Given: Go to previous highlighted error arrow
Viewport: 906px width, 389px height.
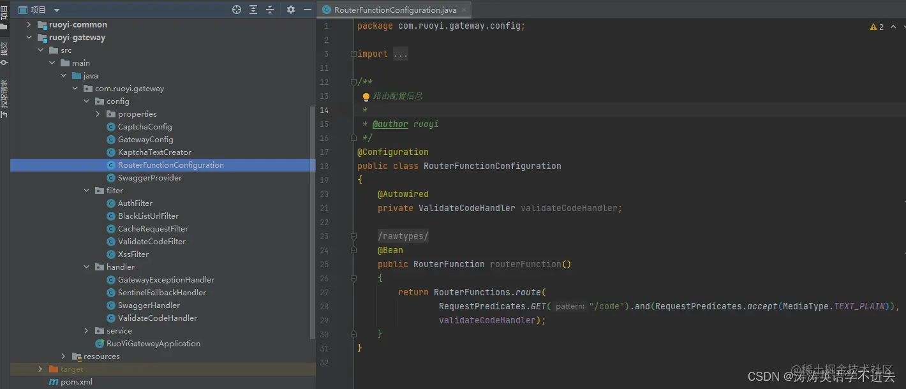Looking at the screenshot, I should [893, 27].
